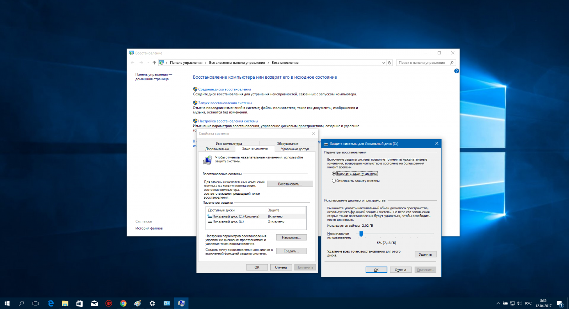Open Microsoft Edge from the taskbar
Screen dimensions: 569x309
(50, 303)
